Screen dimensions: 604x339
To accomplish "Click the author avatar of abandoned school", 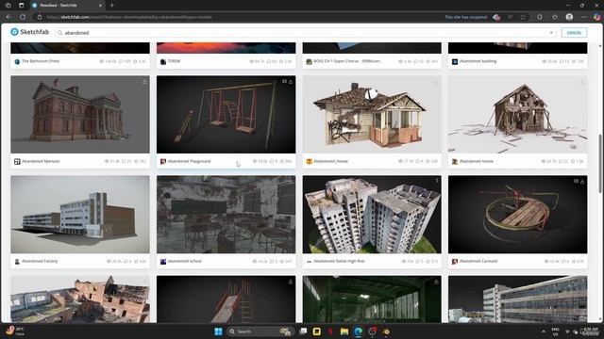I will click(x=163, y=262).
